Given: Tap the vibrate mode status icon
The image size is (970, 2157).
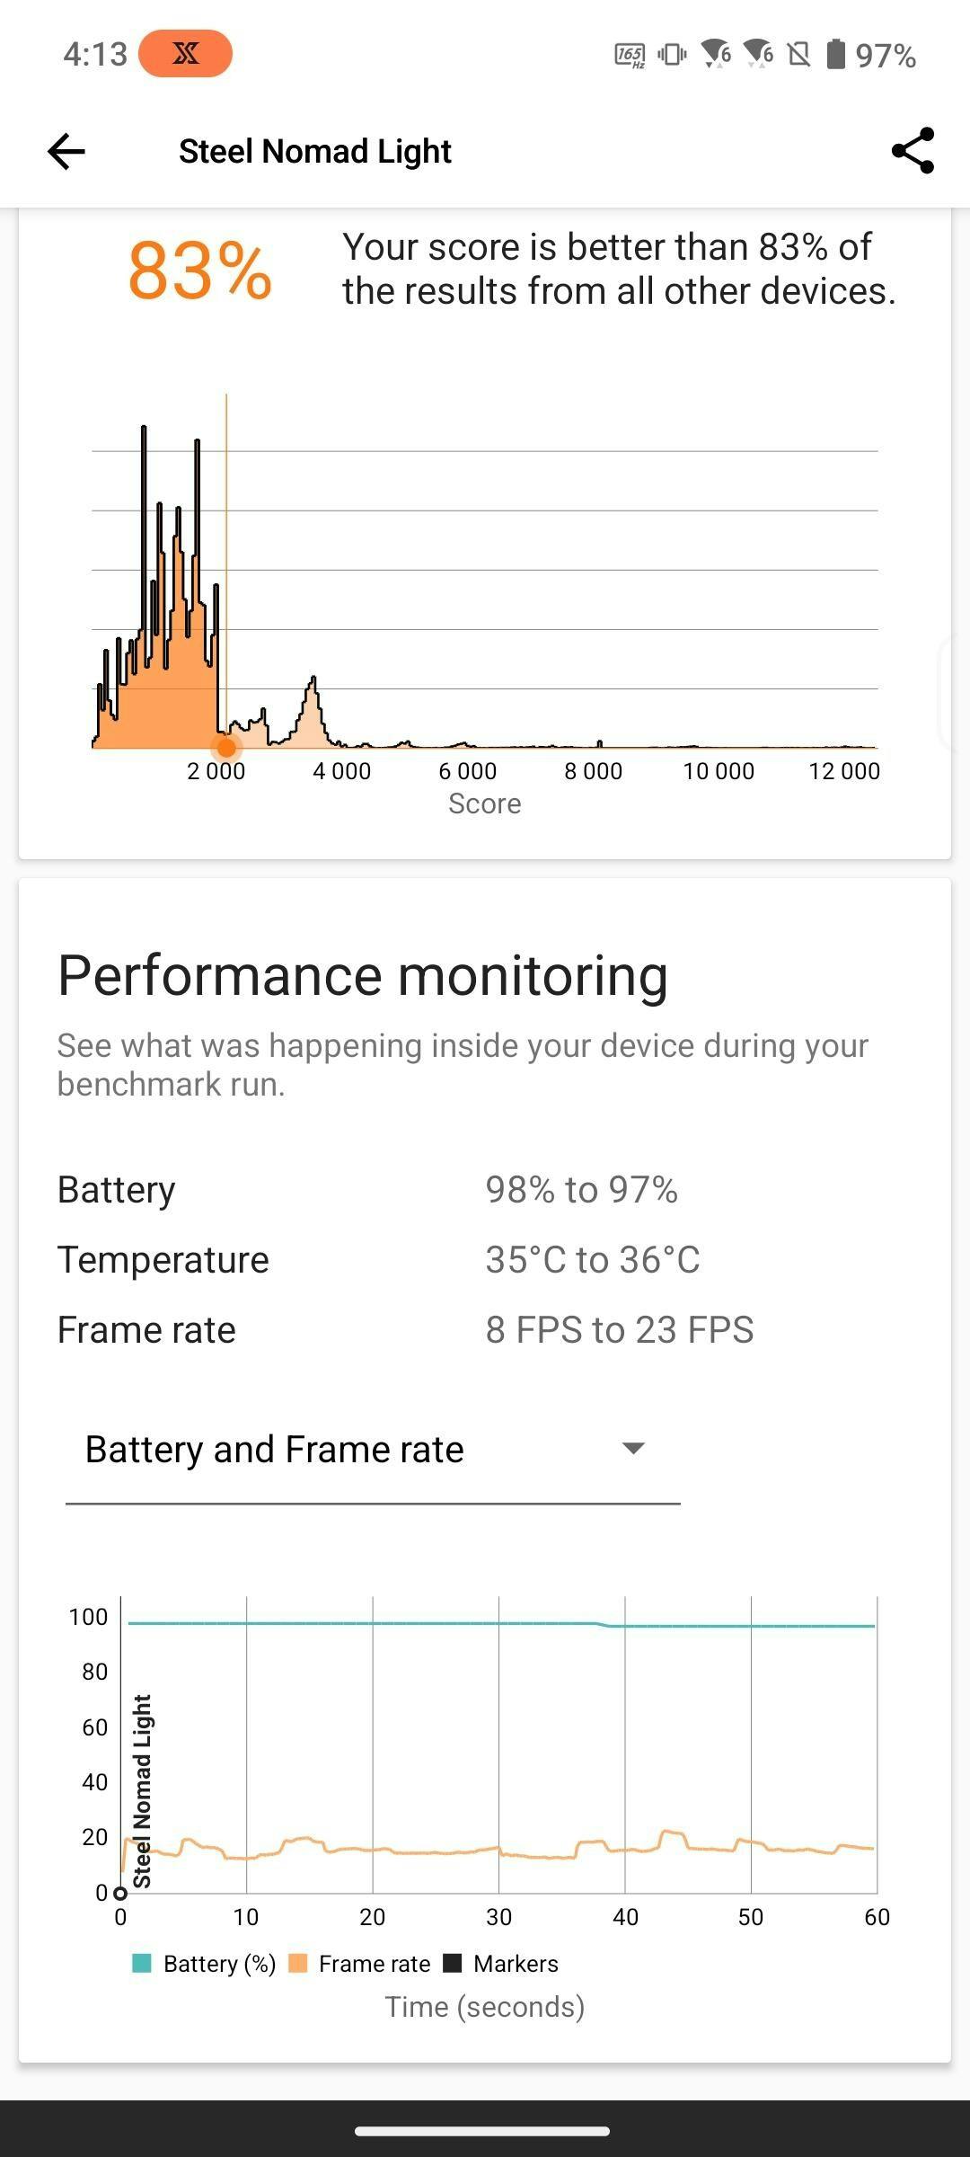Looking at the screenshot, I should click(672, 55).
